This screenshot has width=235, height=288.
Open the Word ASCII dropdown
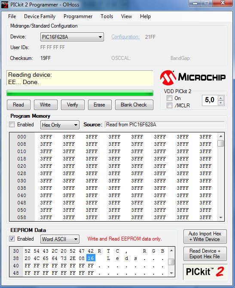(60, 239)
